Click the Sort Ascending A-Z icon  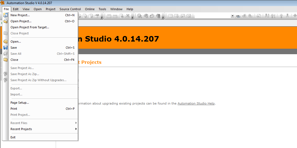click(267, 16)
